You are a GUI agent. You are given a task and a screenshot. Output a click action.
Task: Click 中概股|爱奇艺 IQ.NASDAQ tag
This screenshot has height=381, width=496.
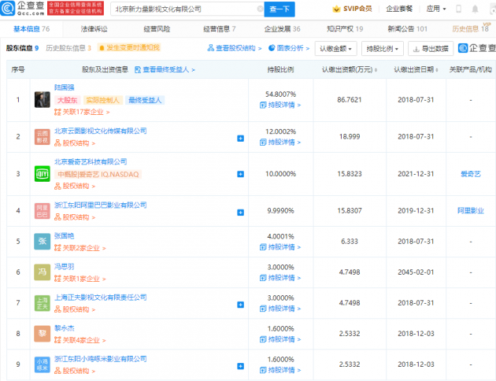(x=98, y=174)
